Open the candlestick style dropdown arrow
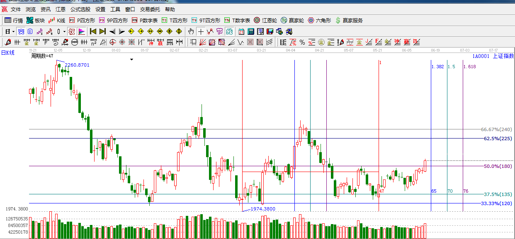 tap(64, 31)
